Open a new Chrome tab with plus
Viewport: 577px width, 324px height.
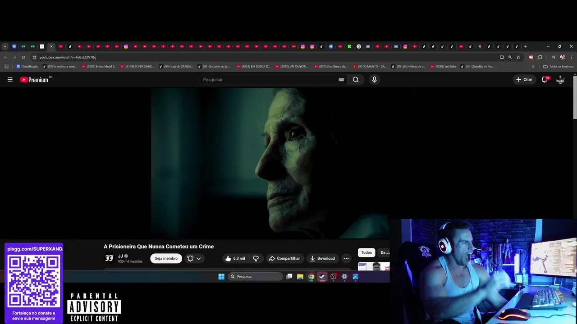tap(526, 46)
